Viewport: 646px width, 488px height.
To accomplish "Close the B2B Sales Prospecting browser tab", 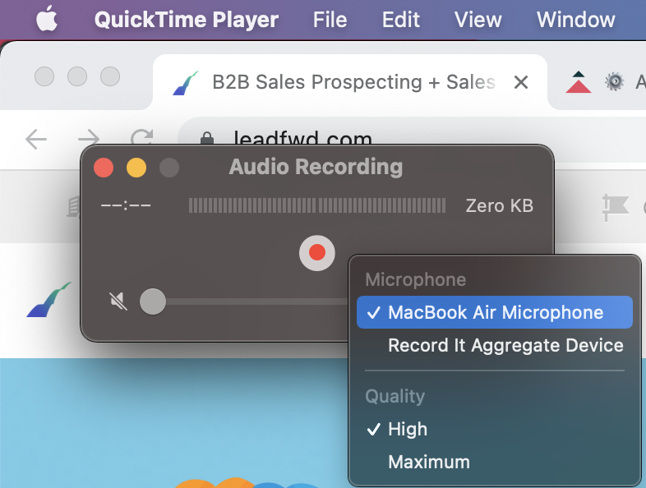I will click(x=521, y=82).
